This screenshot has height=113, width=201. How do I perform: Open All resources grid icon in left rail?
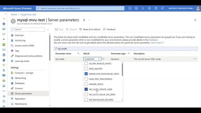point(4,45)
